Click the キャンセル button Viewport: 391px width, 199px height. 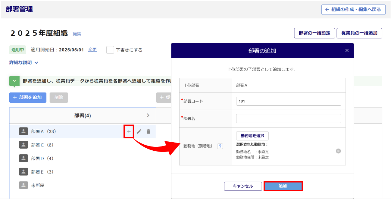243,186
